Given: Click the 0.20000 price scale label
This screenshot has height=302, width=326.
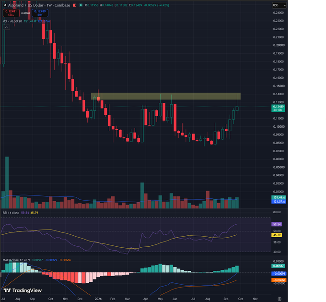Looking at the screenshot, I should click(279, 45).
